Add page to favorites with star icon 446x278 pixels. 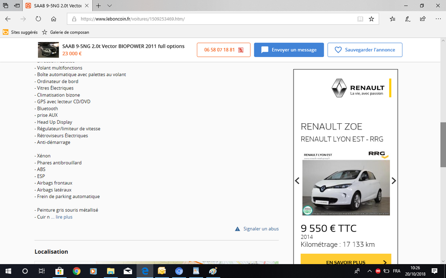coord(371,19)
